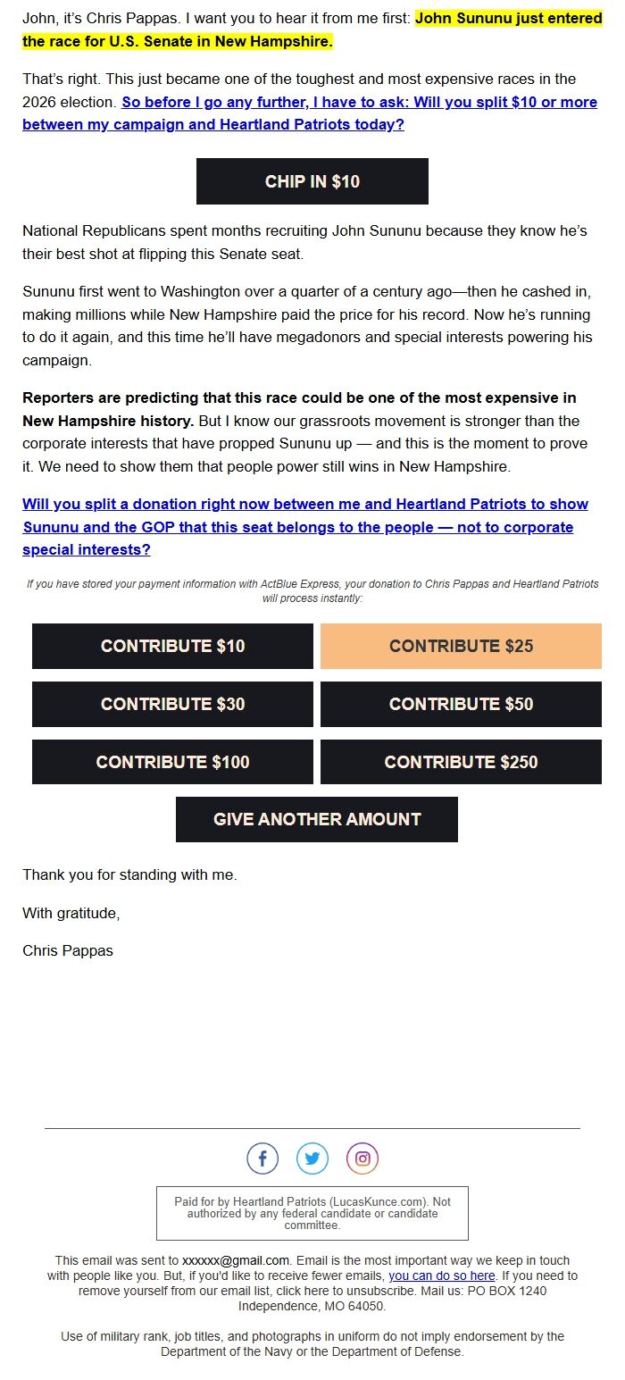Click the highlighted John Sununu announcement text

[x=312, y=29]
